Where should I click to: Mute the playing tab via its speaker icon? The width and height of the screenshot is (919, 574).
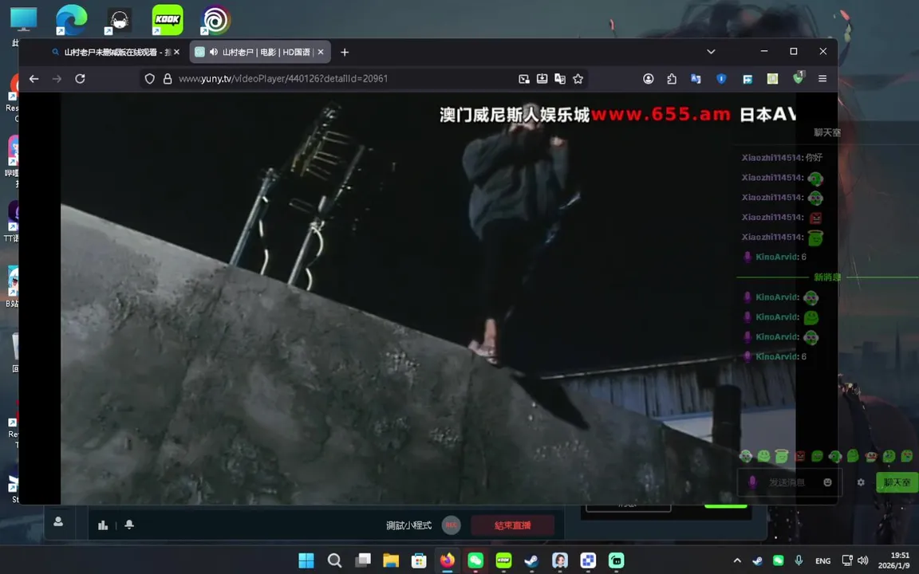[213, 52]
